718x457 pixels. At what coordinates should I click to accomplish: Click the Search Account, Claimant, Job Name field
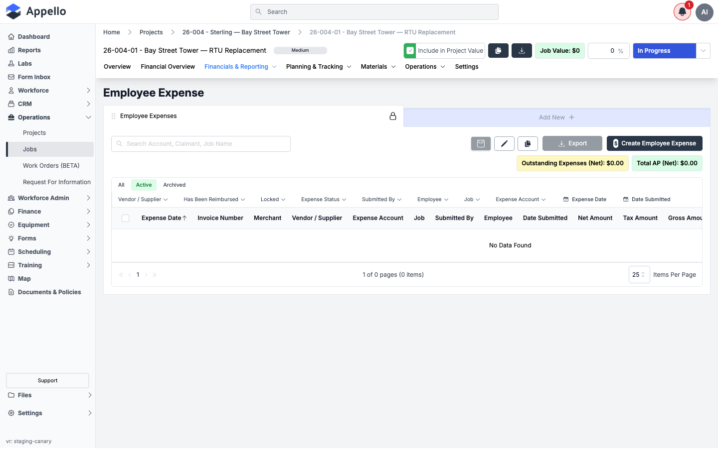[x=201, y=144]
